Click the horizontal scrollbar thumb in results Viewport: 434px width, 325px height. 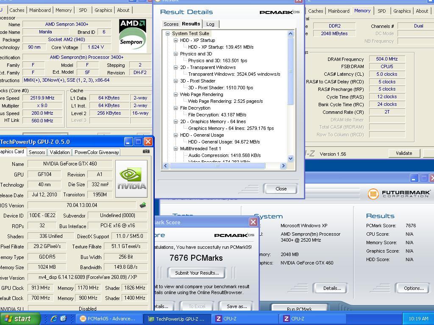tap(217, 166)
